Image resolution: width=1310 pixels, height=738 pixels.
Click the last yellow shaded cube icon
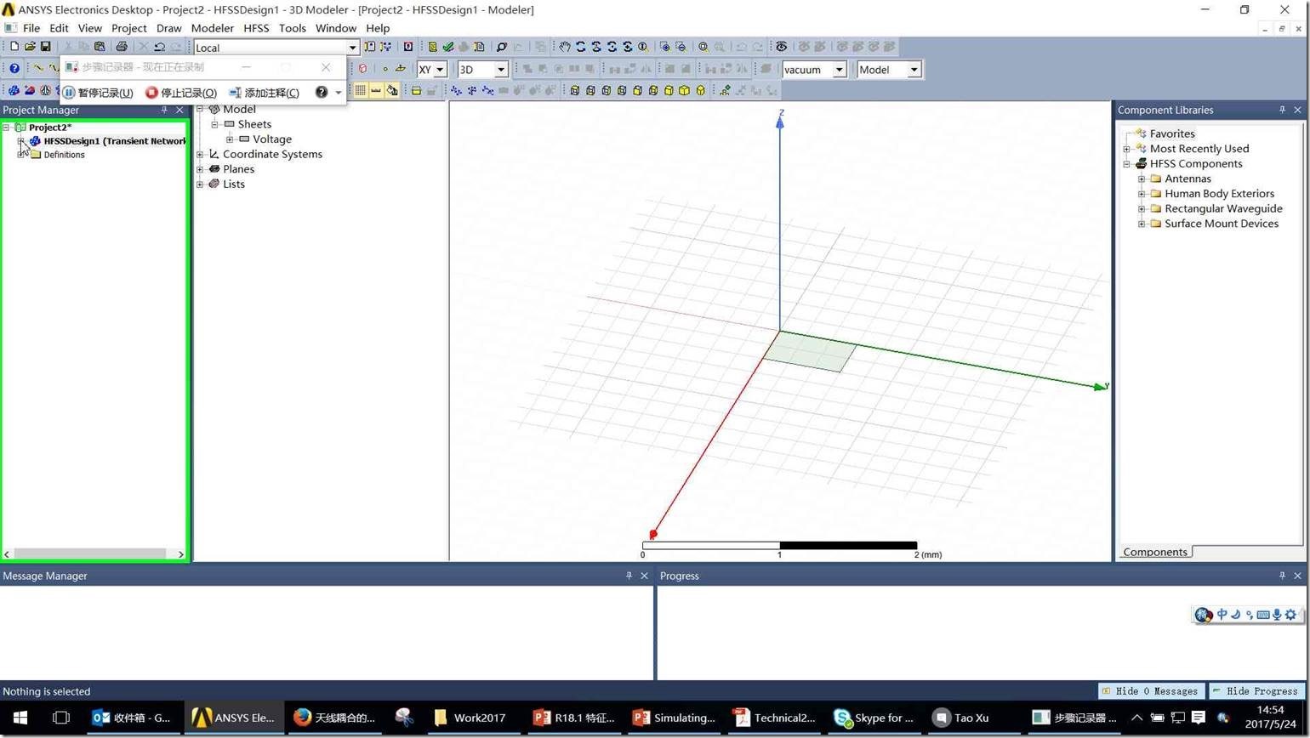[x=700, y=90]
